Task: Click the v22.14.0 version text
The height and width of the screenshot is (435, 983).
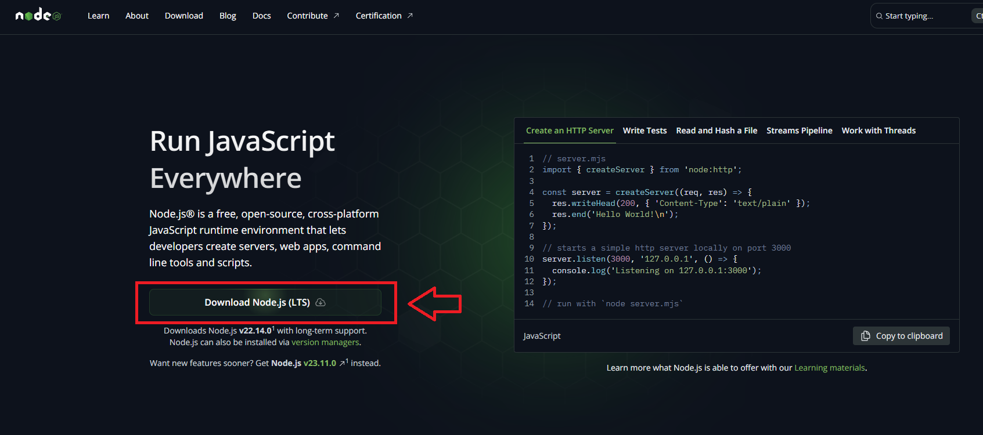Action: pos(255,331)
